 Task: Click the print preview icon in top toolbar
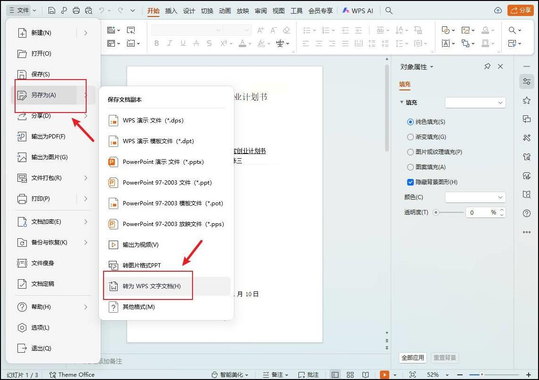[88, 10]
